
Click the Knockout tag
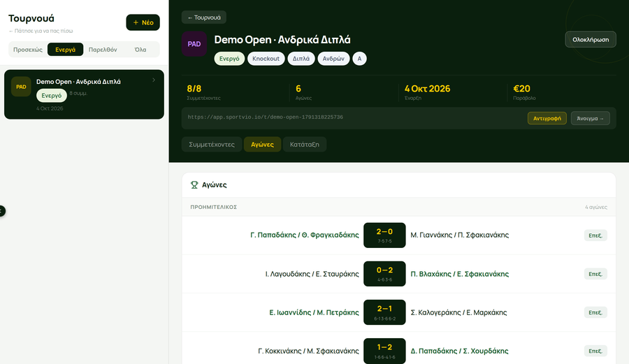click(266, 59)
